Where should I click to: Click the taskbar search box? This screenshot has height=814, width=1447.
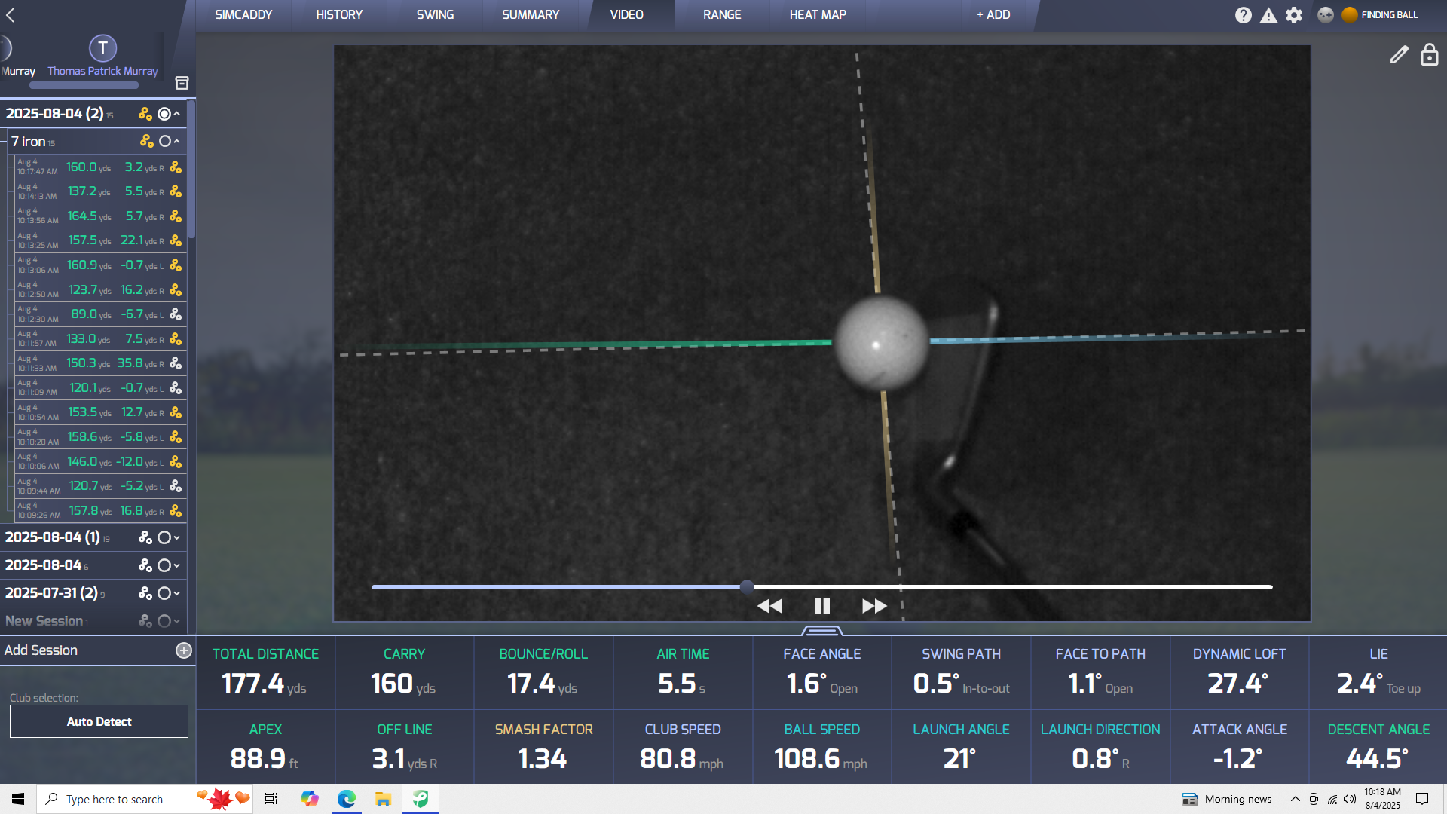pos(143,799)
